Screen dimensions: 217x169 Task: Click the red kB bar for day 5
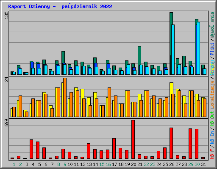[38, 150]
